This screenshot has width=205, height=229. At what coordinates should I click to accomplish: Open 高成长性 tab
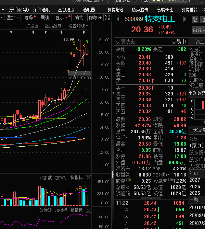point(165,10)
